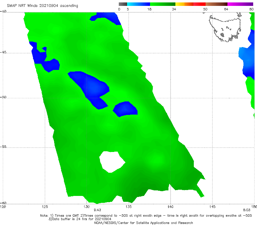Click the color bar label "18"
This screenshot has width=257, height=225.
click(x=149, y=9)
